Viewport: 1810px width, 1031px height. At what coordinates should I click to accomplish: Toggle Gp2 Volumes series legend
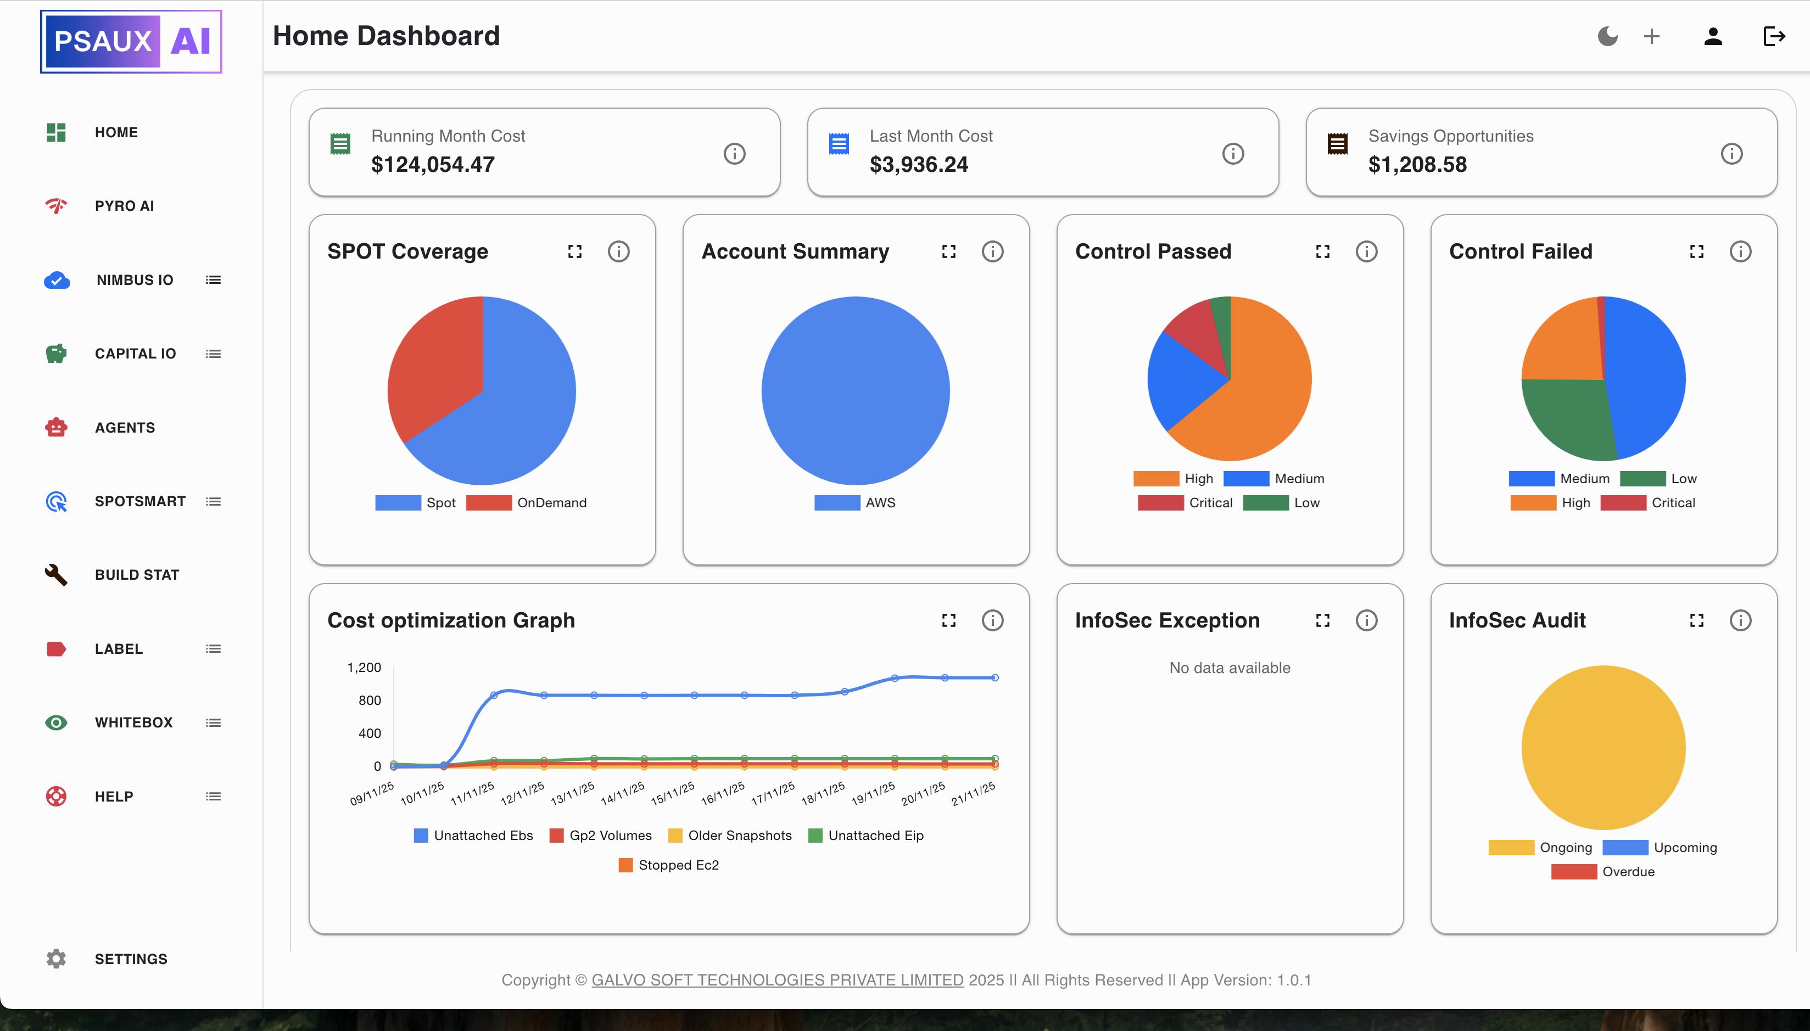tap(601, 836)
